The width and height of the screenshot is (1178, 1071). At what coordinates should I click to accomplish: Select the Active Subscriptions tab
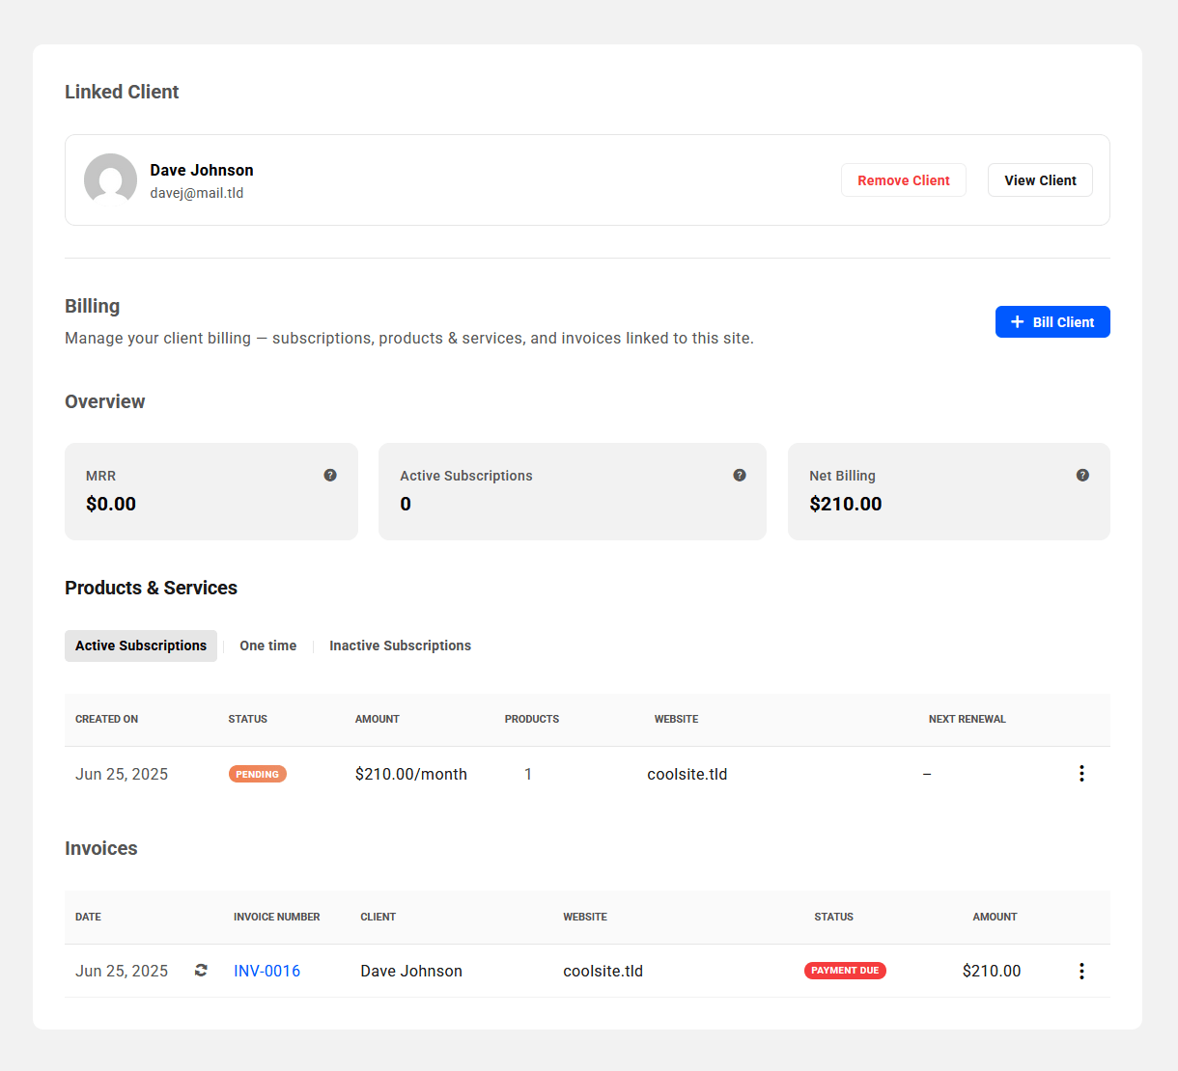[140, 645]
